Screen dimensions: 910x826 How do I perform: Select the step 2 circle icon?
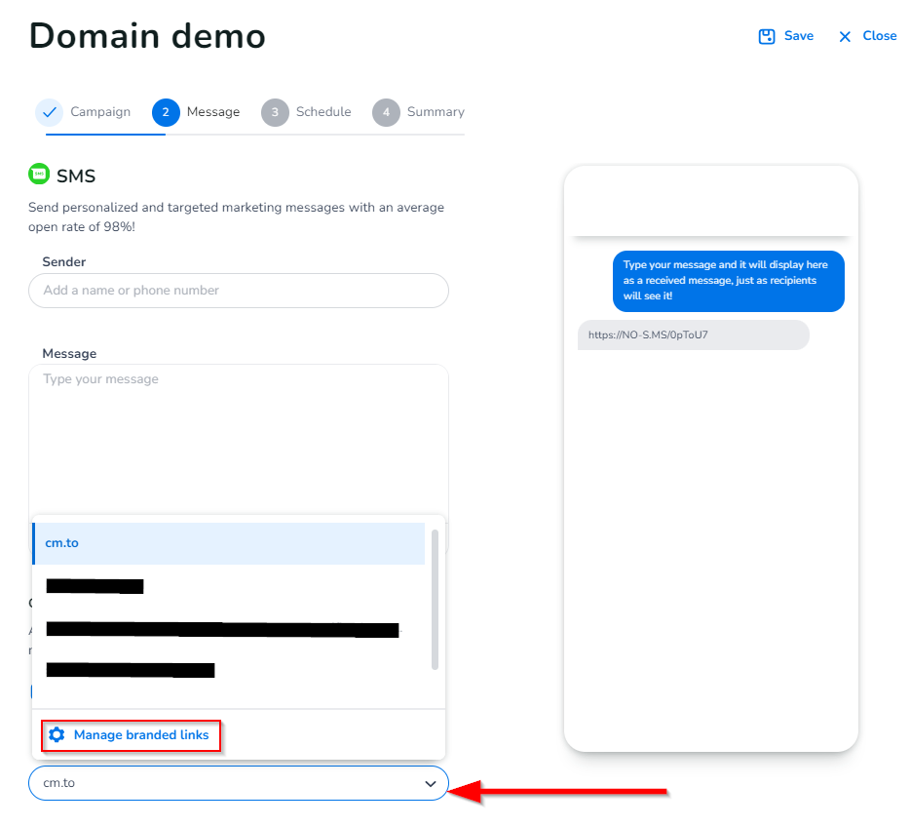(x=166, y=112)
